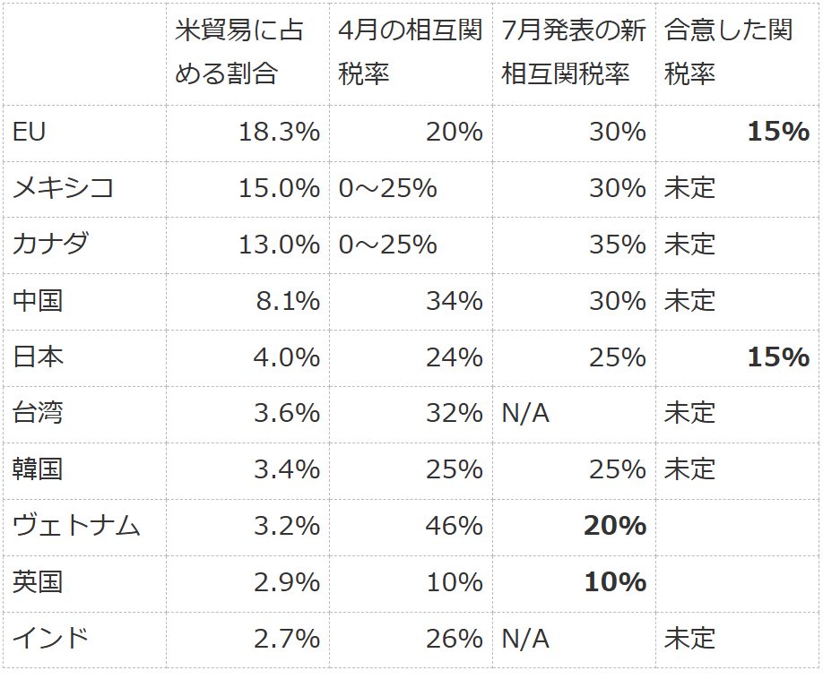This screenshot has height=679, width=823.
Task: Click the 18.3% cell for EU
Action: (279, 132)
